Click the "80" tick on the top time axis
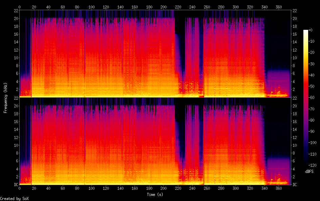The image size is (320, 201). pyautogui.click(x=77, y=7)
